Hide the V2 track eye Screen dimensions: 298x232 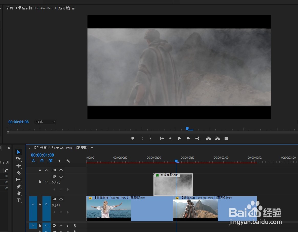[x=61, y=176]
